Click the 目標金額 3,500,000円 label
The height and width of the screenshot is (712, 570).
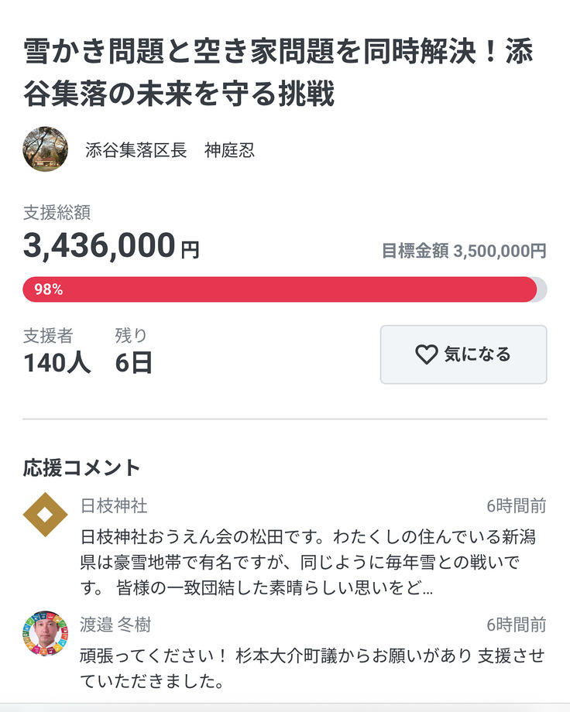(x=464, y=251)
